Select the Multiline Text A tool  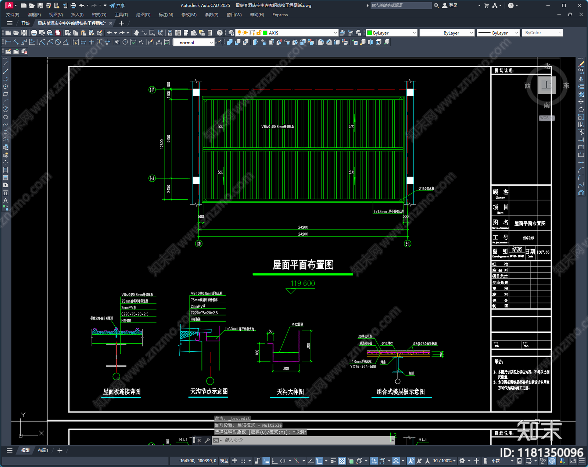coord(6,200)
